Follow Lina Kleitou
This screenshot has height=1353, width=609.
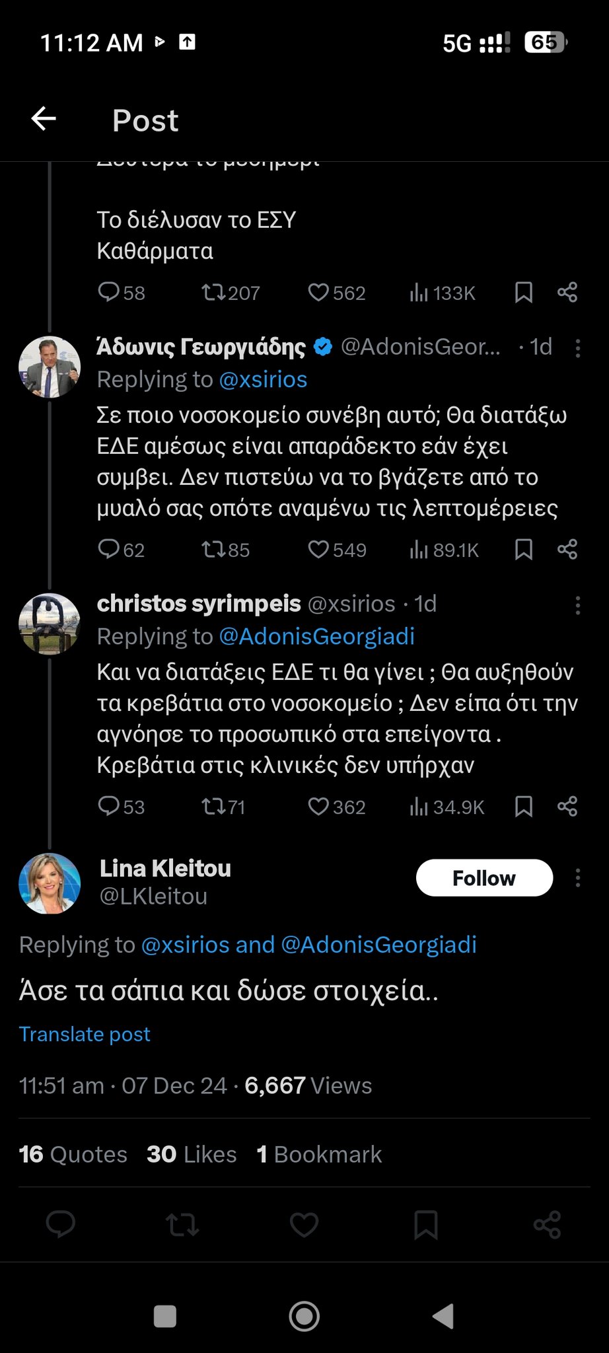(484, 878)
